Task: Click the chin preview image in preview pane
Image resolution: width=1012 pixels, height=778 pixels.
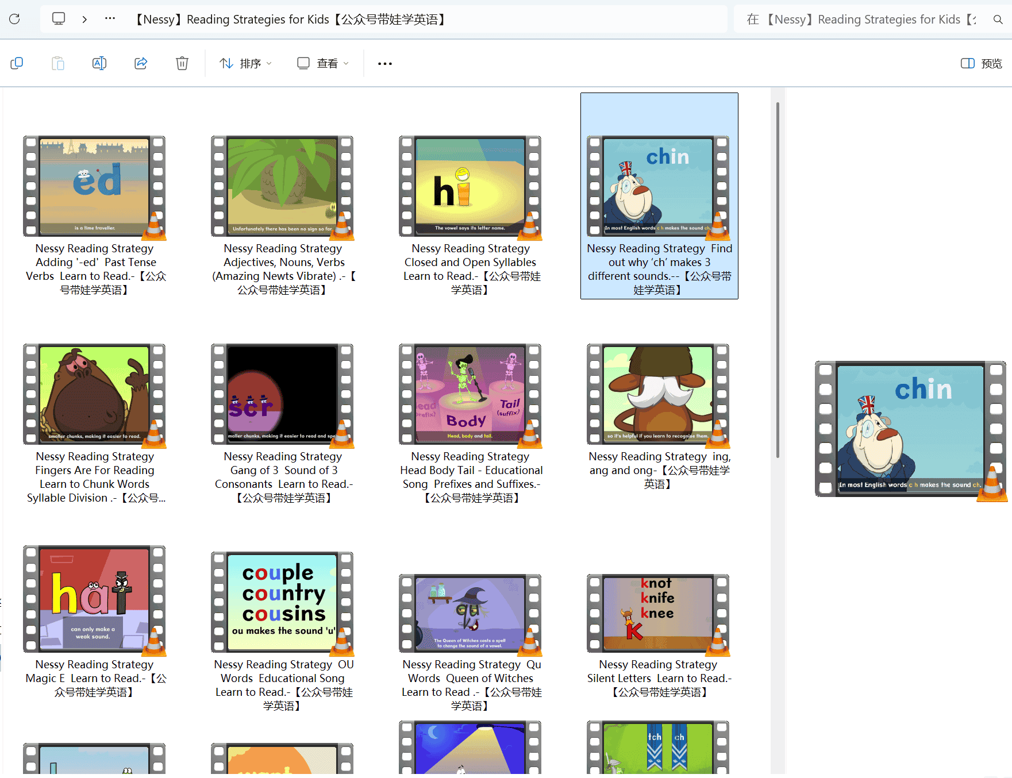Action: click(911, 430)
